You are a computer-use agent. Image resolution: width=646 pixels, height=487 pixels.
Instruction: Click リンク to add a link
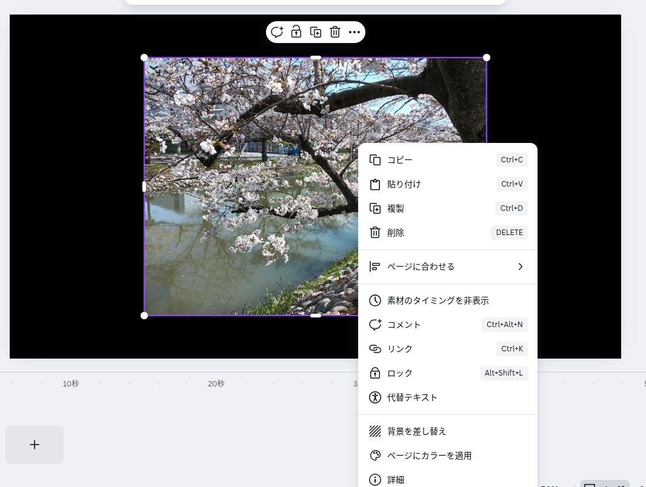400,349
